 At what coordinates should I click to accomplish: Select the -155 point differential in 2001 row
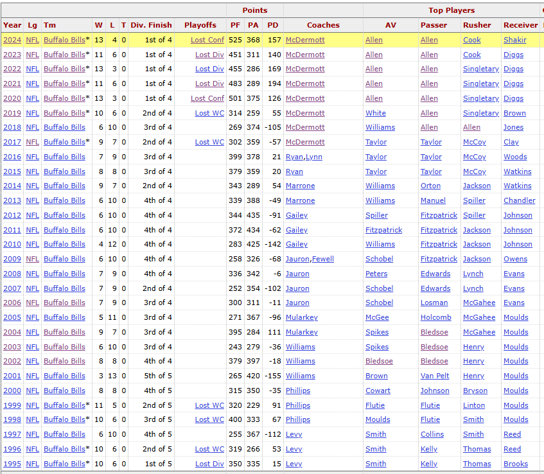tap(273, 376)
